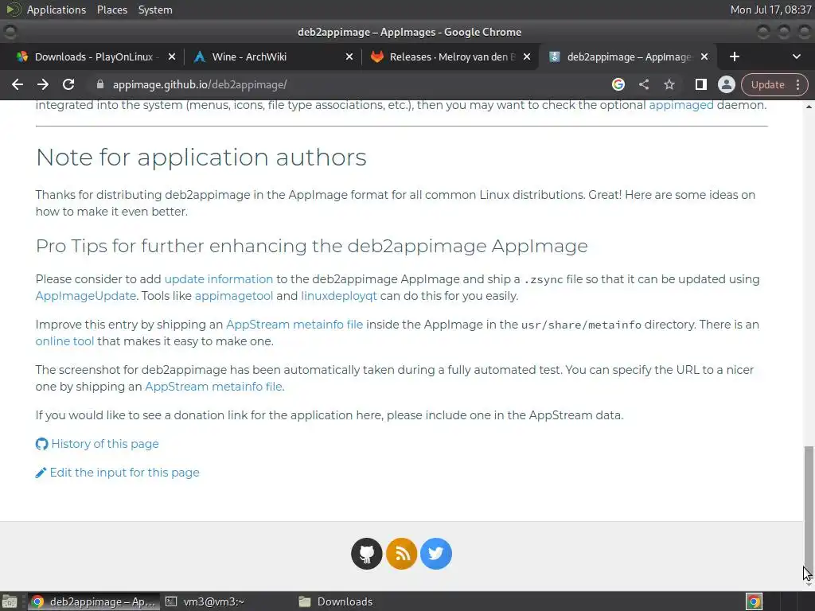This screenshot has height=611, width=815.
Task: Open AppStream metainfo file link in screenshot paragraph
Action: click(x=213, y=387)
